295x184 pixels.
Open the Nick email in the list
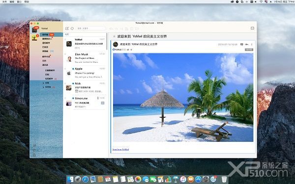[x=85, y=87]
